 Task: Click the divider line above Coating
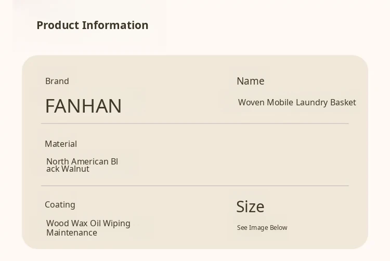194,185
